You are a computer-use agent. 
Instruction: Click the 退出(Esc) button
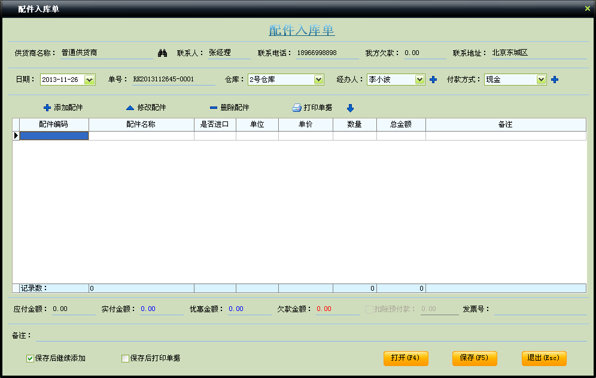tap(544, 358)
